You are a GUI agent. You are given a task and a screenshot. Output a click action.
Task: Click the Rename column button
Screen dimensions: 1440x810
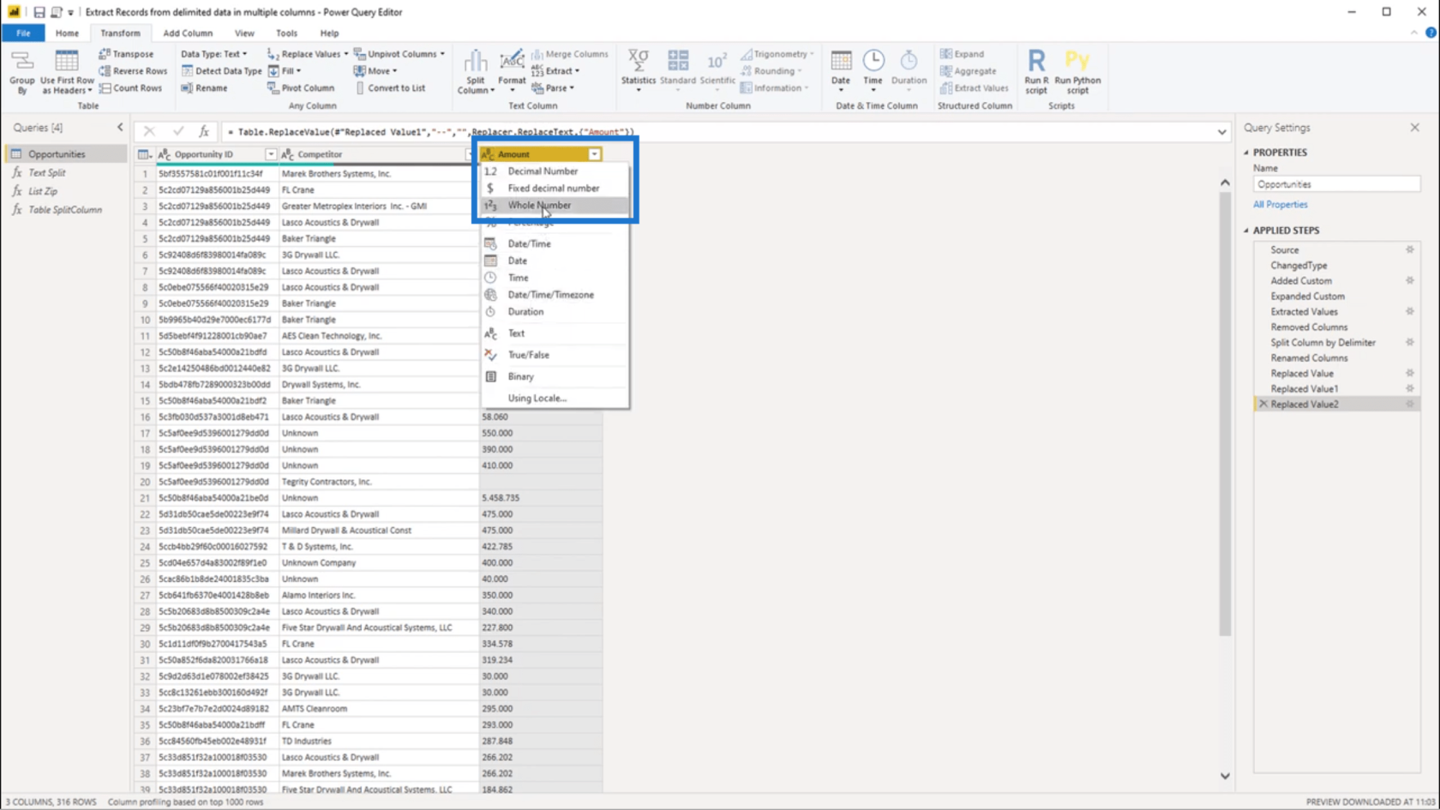[x=204, y=88]
